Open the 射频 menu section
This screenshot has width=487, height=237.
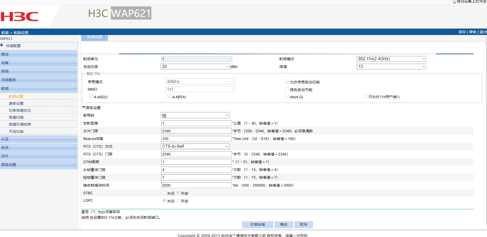coord(39,89)
